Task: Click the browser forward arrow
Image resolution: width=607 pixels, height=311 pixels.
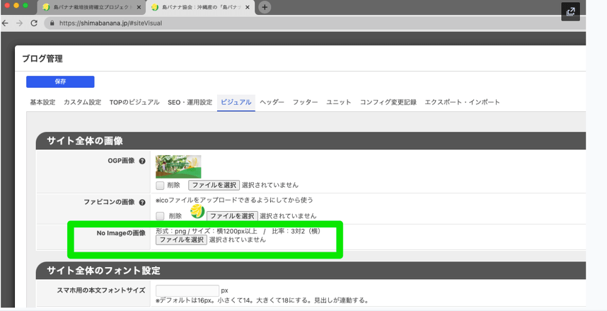Action: click(19, 23)
